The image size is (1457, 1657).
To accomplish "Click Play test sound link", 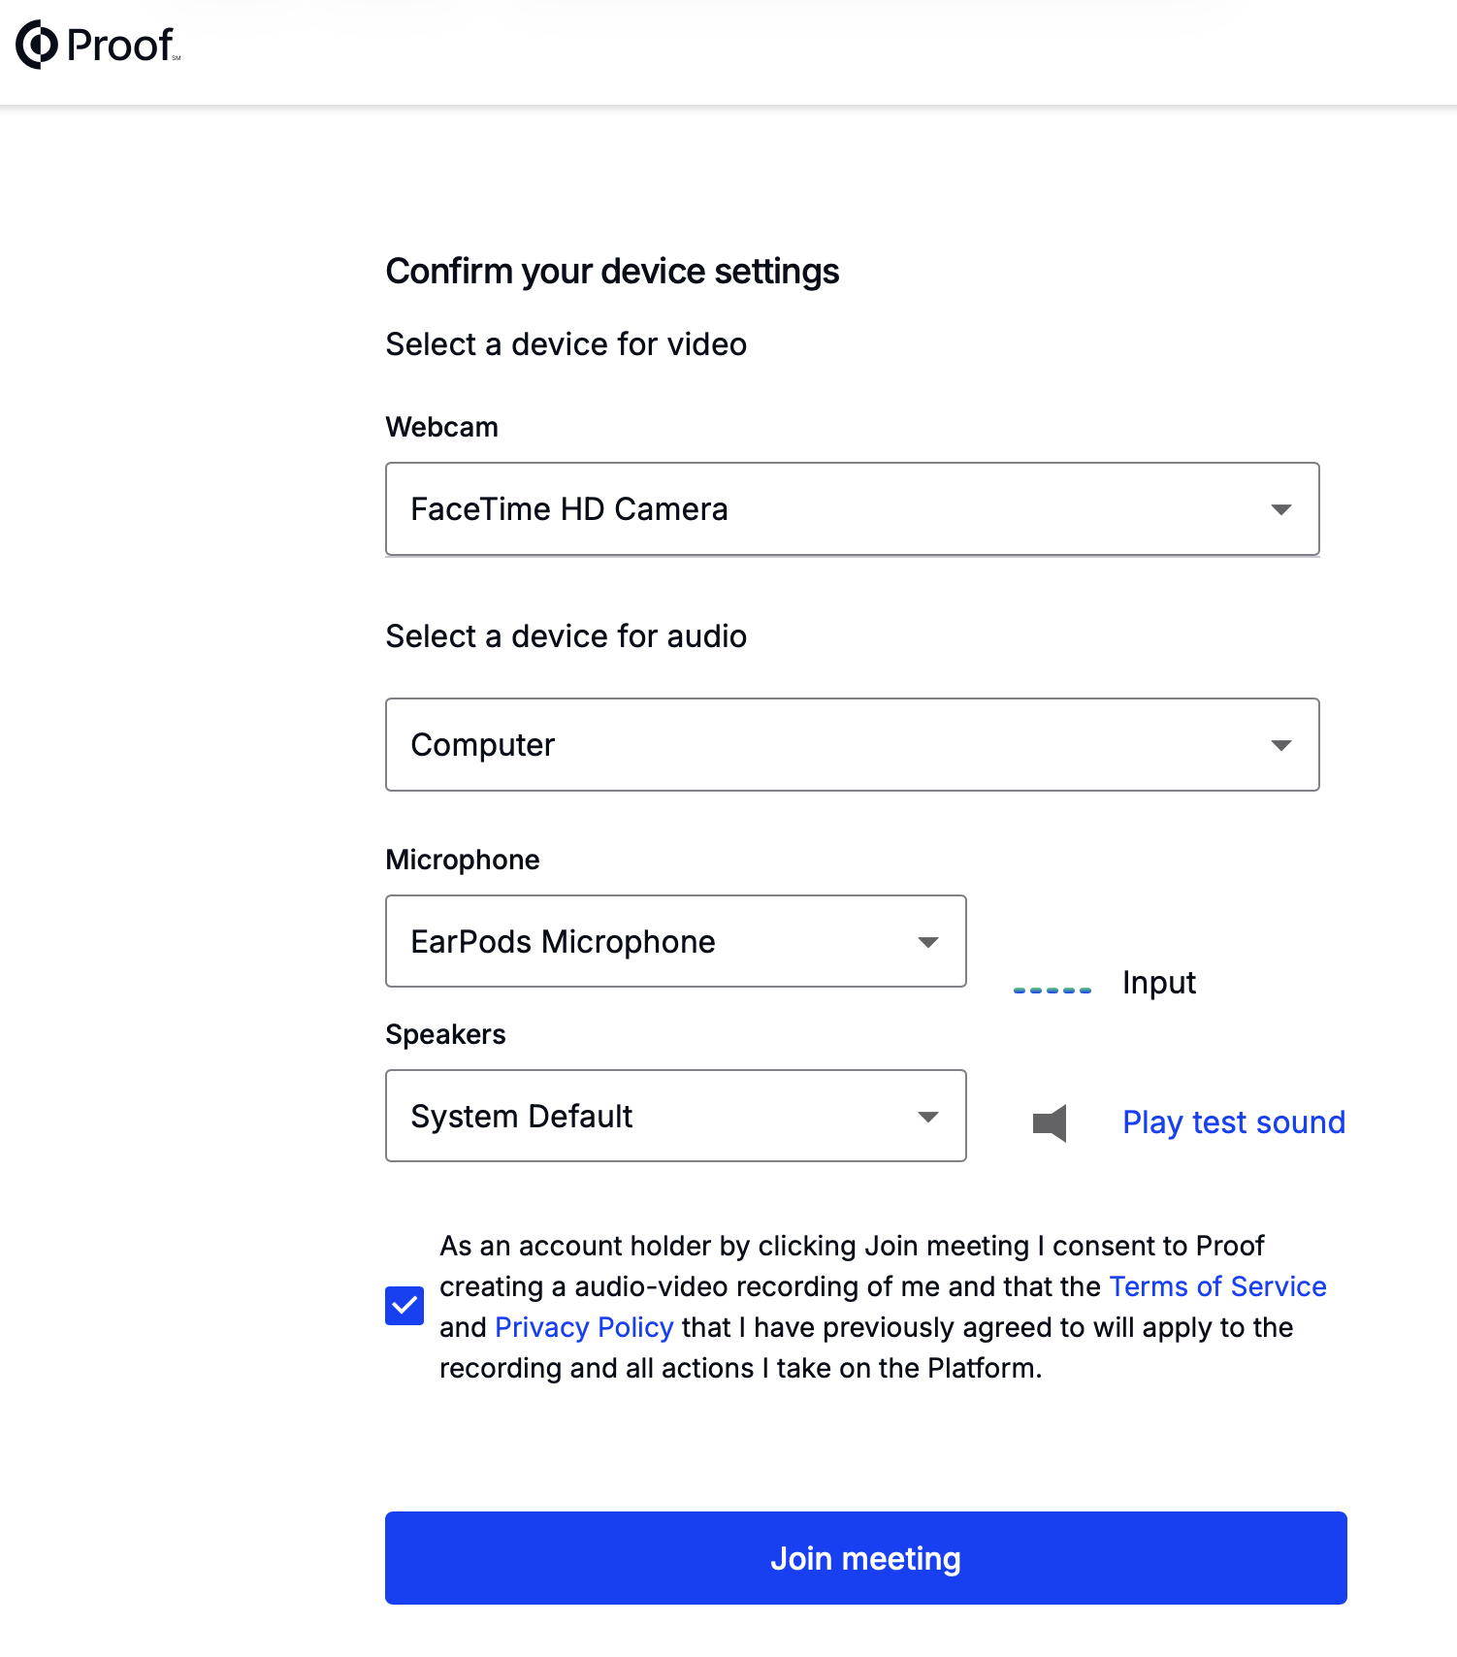I will click(x=1234, y=1122).
